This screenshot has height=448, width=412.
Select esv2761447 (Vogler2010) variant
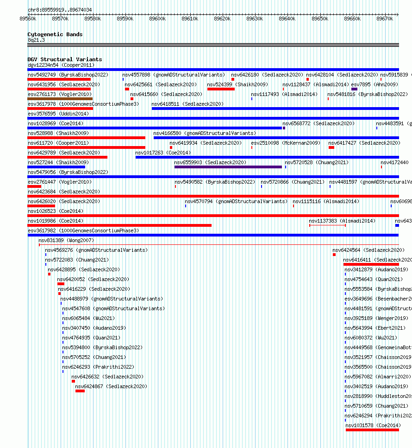(60, 182)
